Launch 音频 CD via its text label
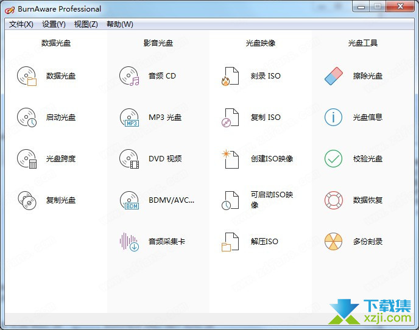The image size is (419, 330). coord(162,76)
